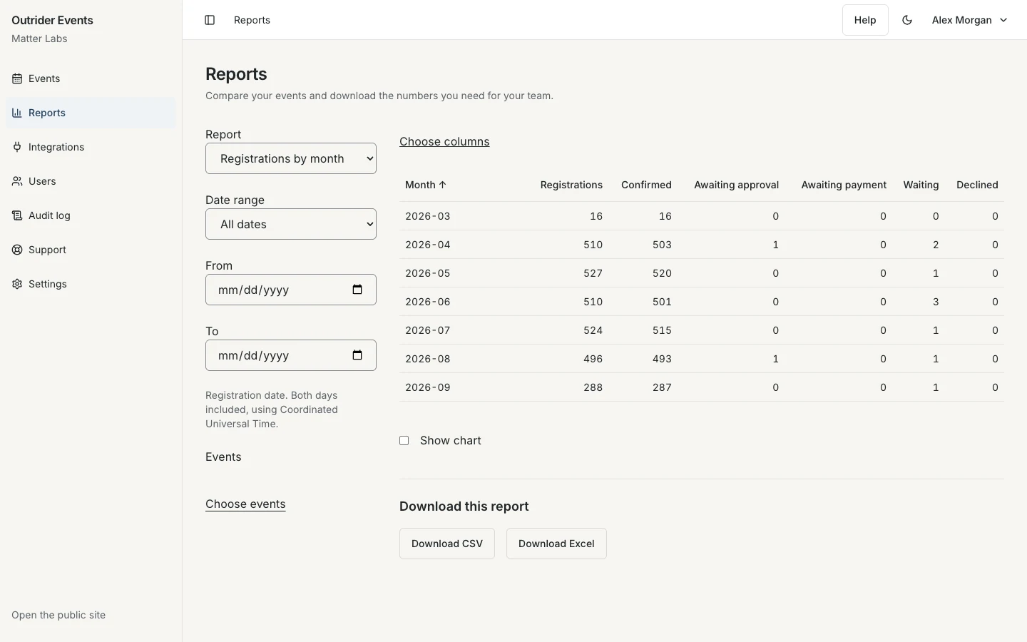Viewport: 1027px width, 642px height.
Task: Enable the Show chart checkbox
Action: [x=404, y=441]
